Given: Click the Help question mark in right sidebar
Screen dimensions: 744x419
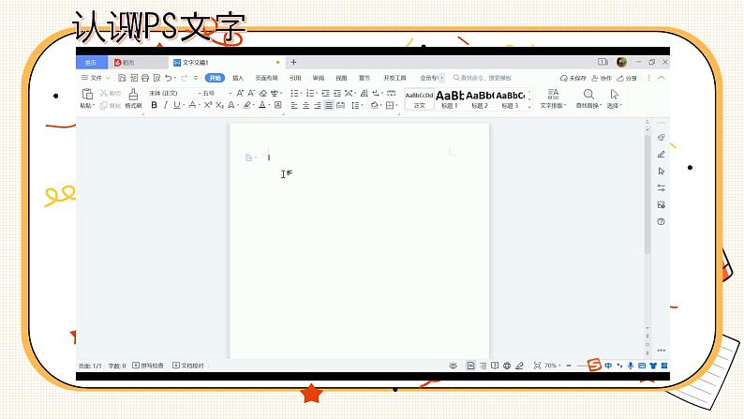Looking at the screenshot, I should pyautogui.click(x=661, y=221).
